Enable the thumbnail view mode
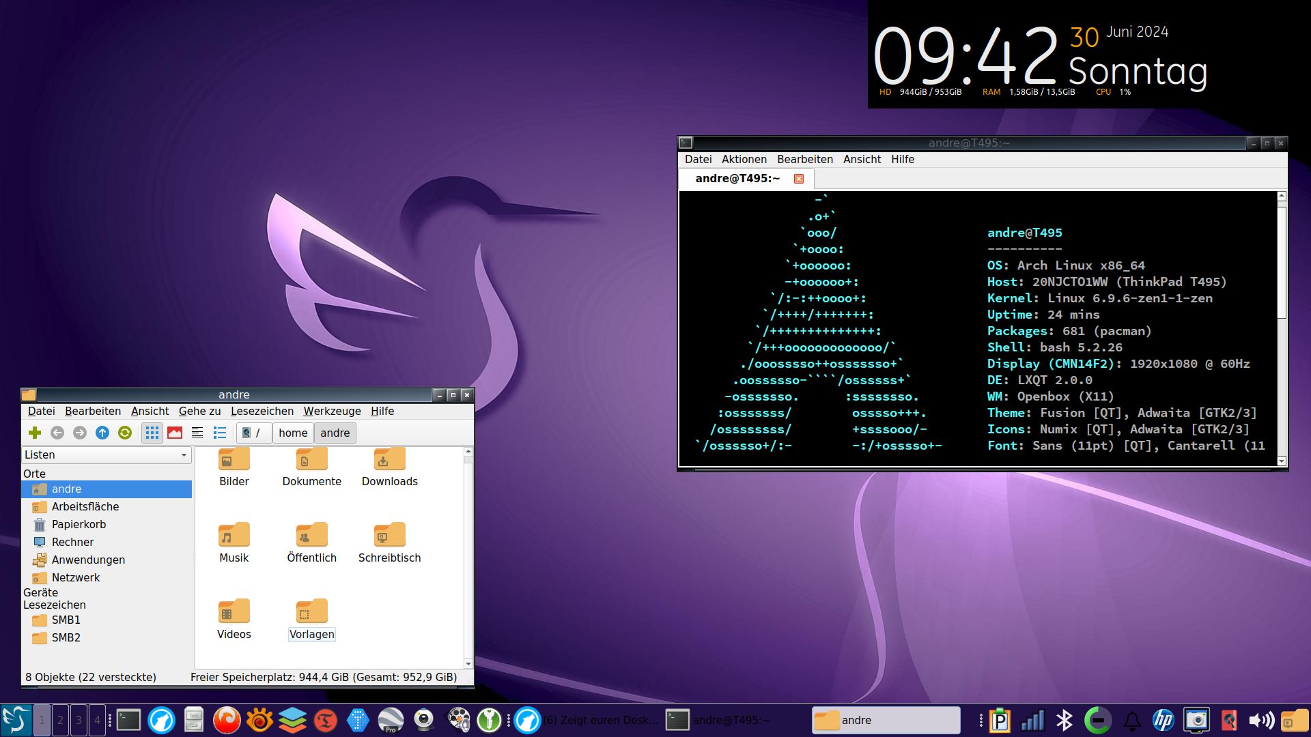Image resolution: width=1311 pixels, height=737 pixels. [175, 433]
